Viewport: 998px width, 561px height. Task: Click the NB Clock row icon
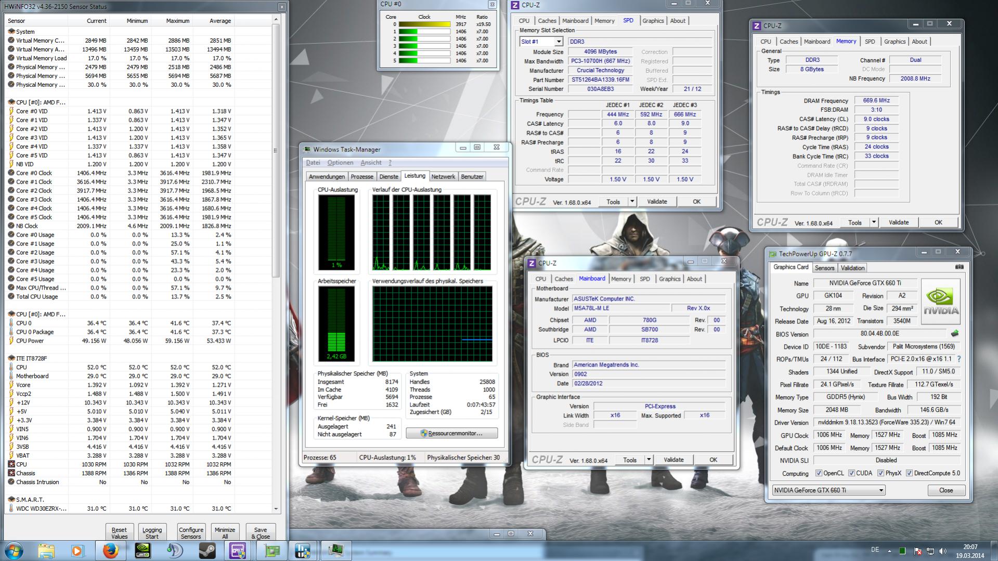[11, 226]
